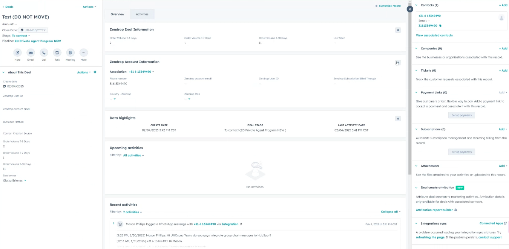Open contact +31 6 13349490 in Contacts card
Screen dimensions: 509x249
(429, 16)
